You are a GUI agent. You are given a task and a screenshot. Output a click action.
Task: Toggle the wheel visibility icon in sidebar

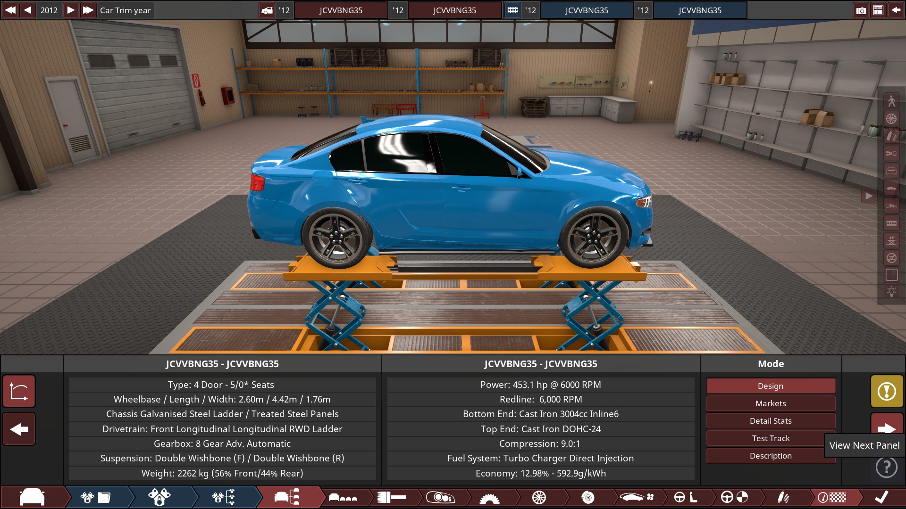[x=891, y=118]
